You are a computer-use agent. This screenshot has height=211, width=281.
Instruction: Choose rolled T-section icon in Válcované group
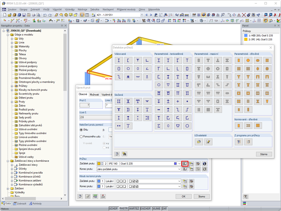pyautogui.click(x=138, y=60)
